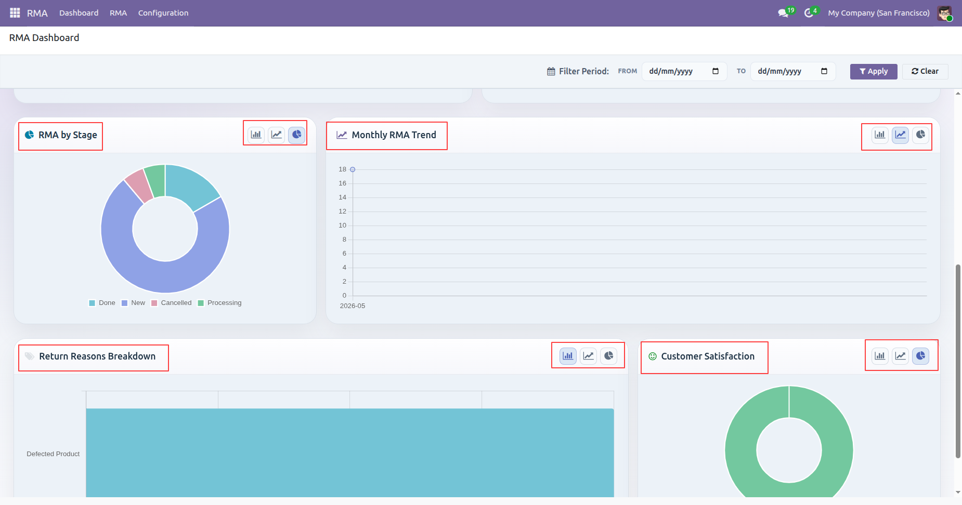Click the Defected Product bar

[x=350, y=453]
